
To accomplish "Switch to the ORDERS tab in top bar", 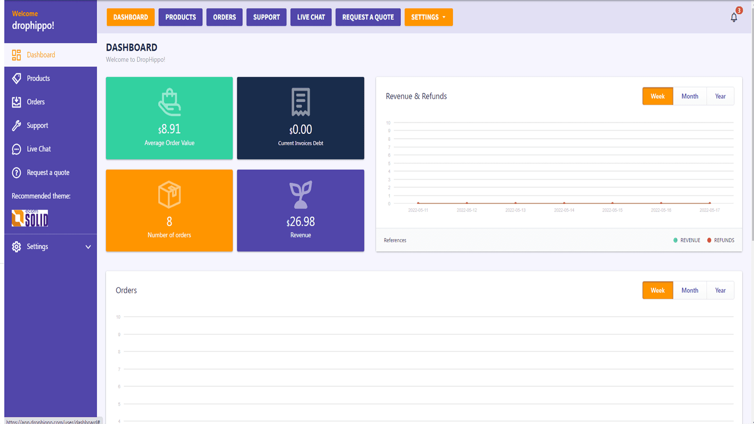I will coord(224,17).
